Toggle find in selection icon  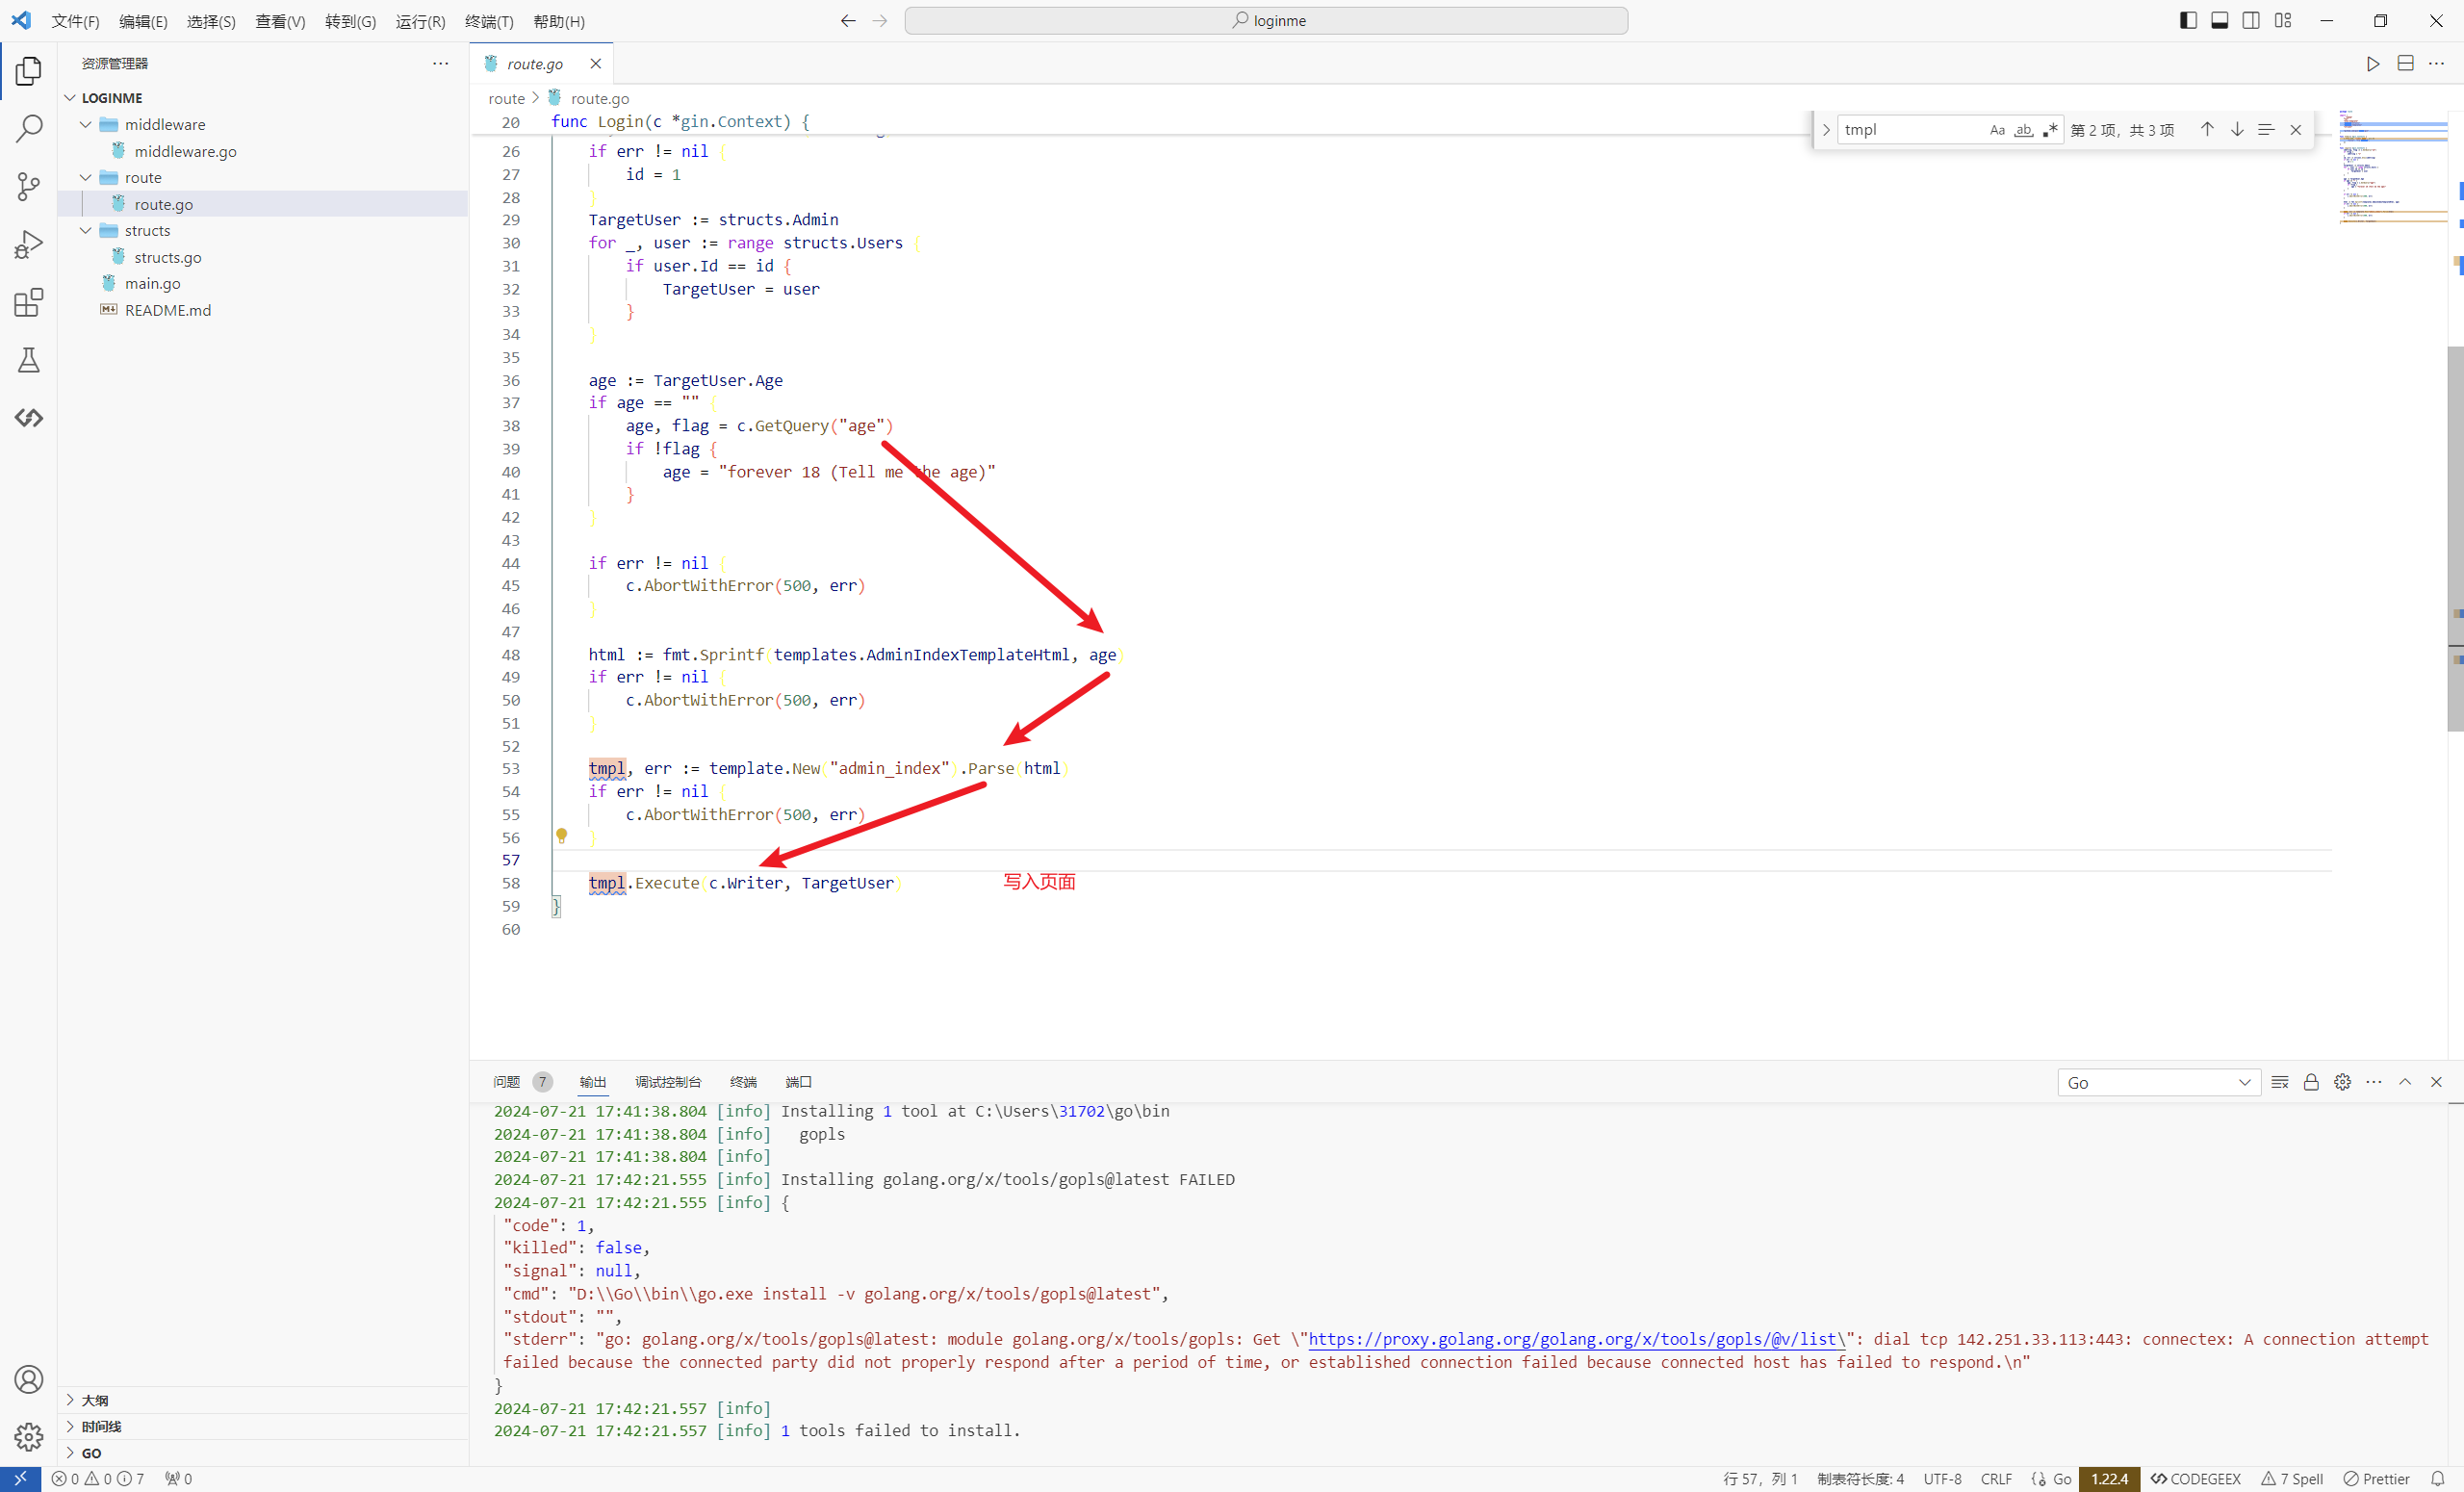[2266, 130]
